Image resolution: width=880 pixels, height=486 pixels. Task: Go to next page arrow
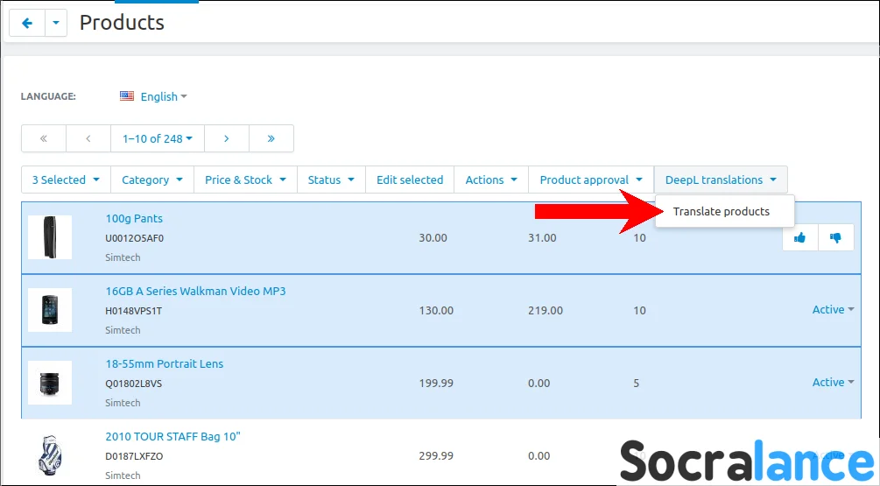(226, 138)
